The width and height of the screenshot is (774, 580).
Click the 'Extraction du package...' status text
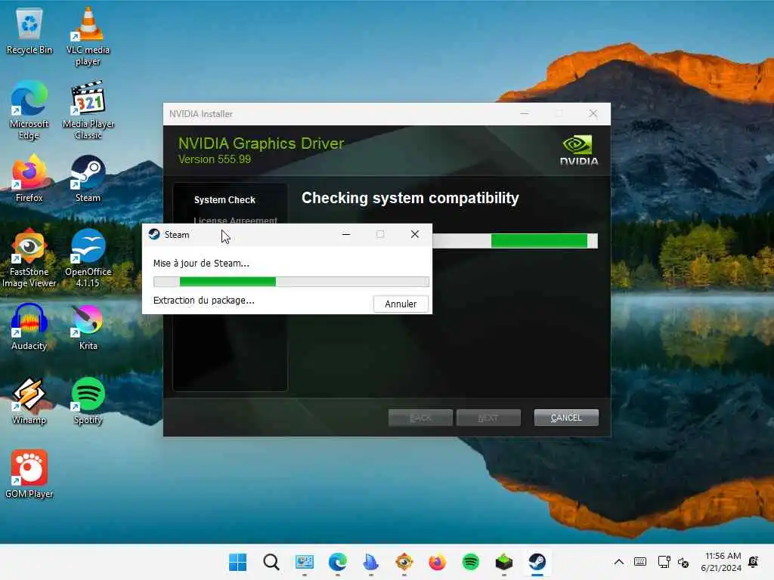(x=204, y=301)
